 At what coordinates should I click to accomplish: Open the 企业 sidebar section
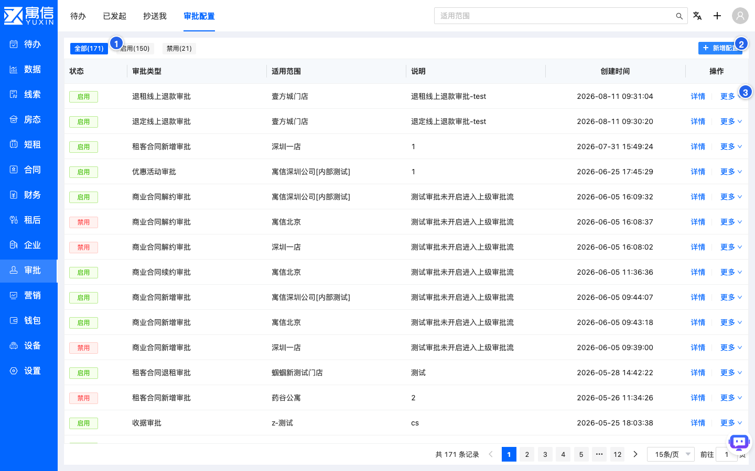click(x=29, y=245)
